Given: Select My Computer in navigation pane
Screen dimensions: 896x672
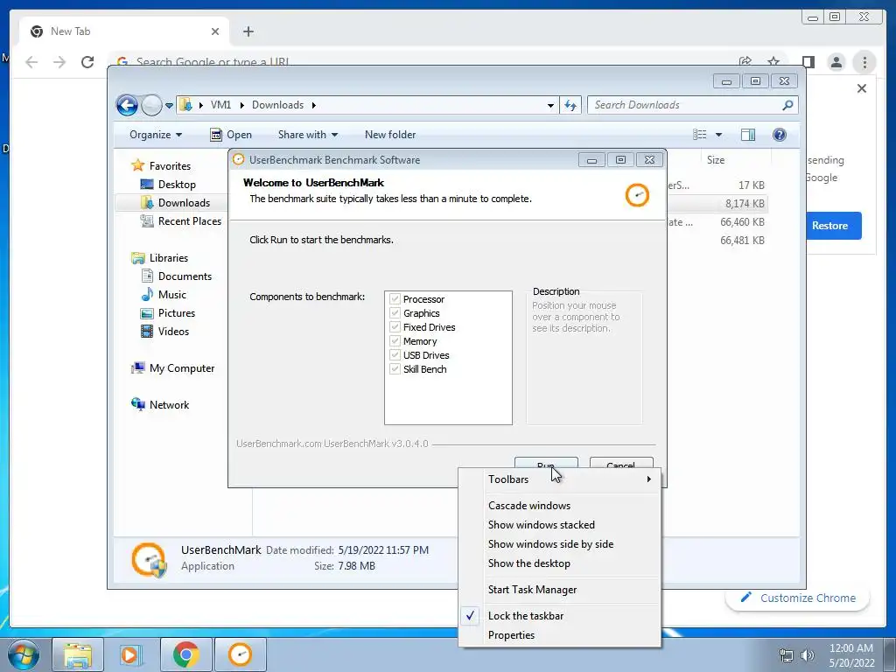Looking at the screenshot, I should [x=172, y=368].
